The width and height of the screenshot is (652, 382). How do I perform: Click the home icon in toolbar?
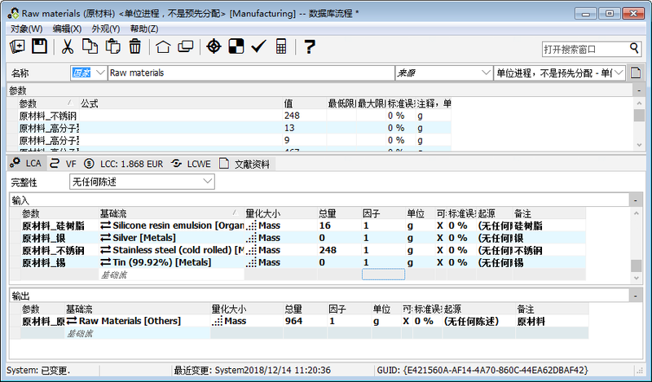(x=163, y=46)
